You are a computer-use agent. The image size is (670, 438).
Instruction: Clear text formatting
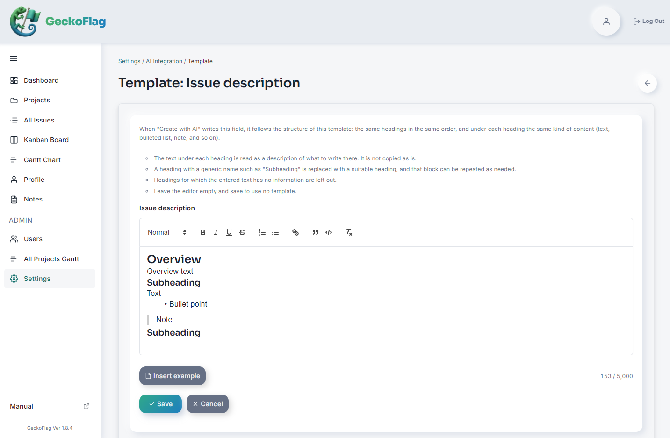349,232
